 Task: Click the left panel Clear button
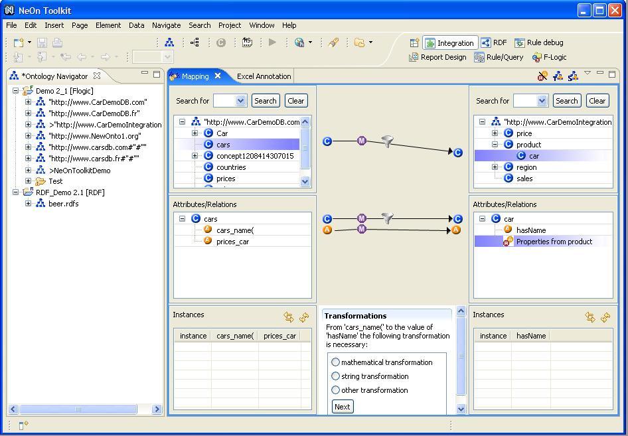[x=296, y=101]
